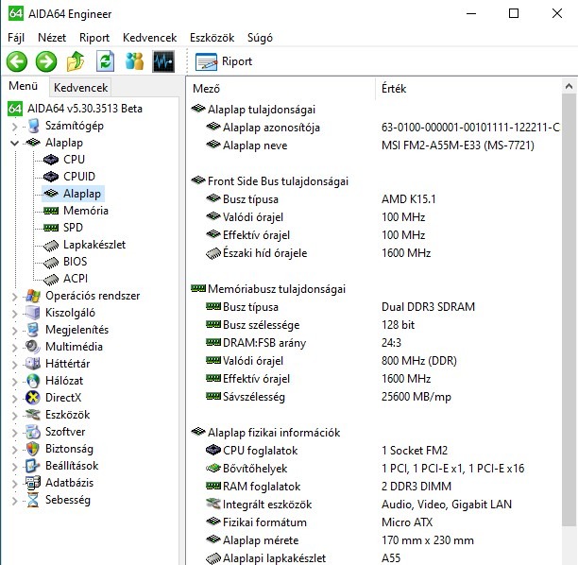Select the Számítógép computer icon
This screenshot has height=565, width=578.
tap(33, 126)
